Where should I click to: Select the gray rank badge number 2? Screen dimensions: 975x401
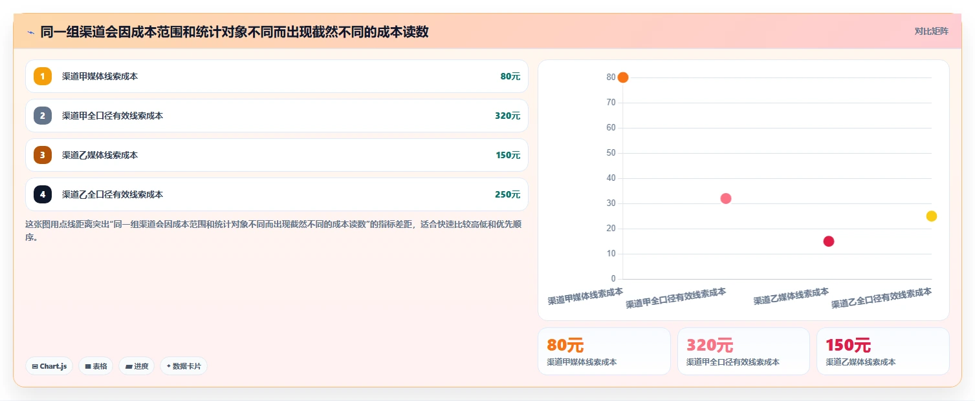(x=43, y=116)
